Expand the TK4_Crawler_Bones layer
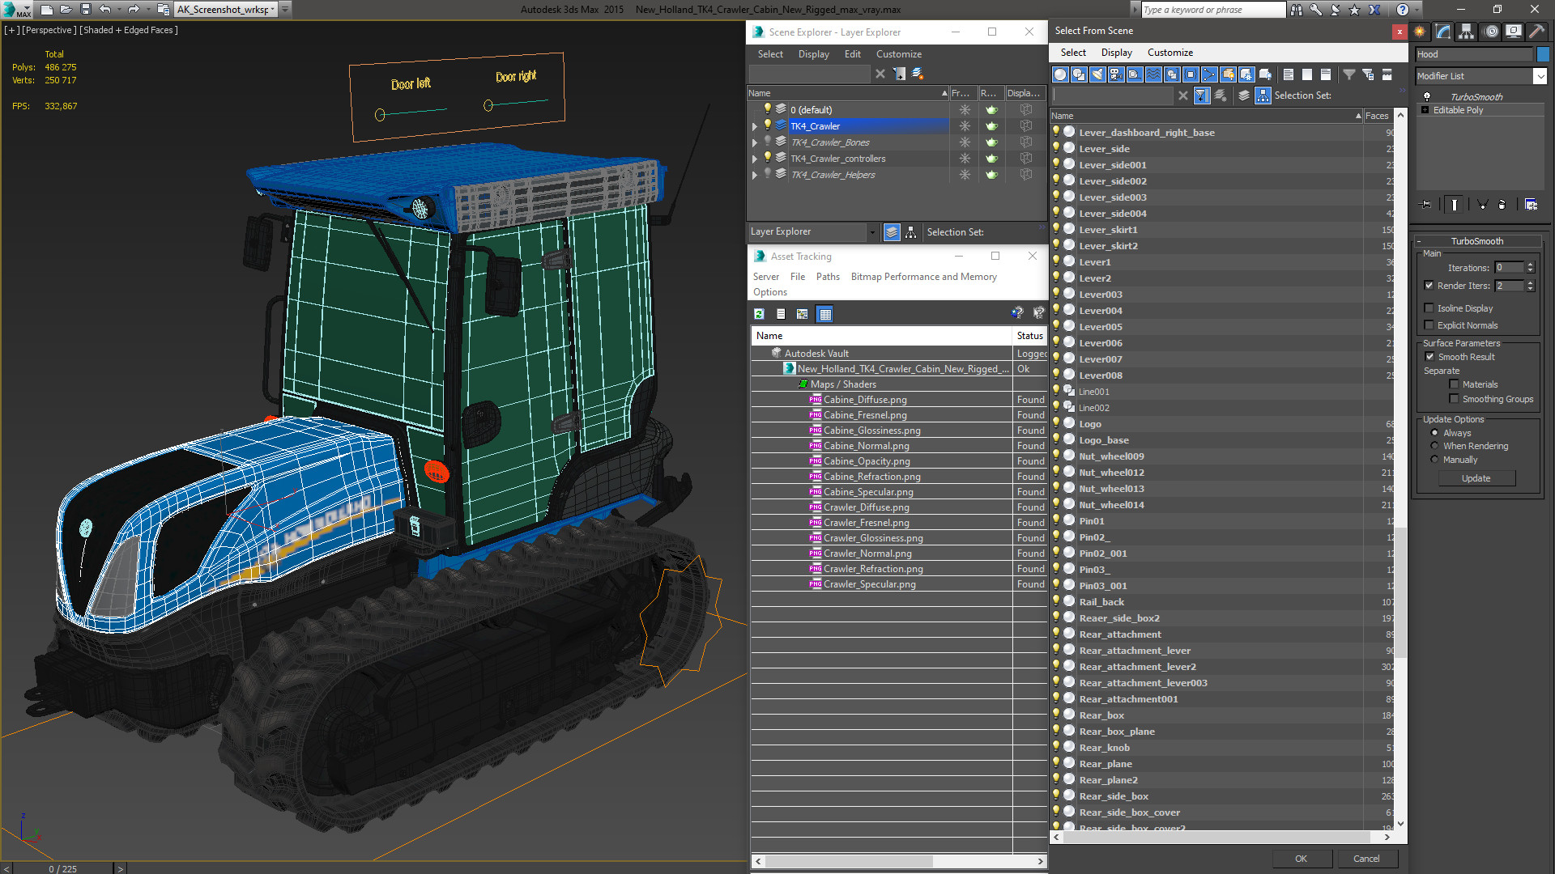1555x874 pixels. click(755, 142)
